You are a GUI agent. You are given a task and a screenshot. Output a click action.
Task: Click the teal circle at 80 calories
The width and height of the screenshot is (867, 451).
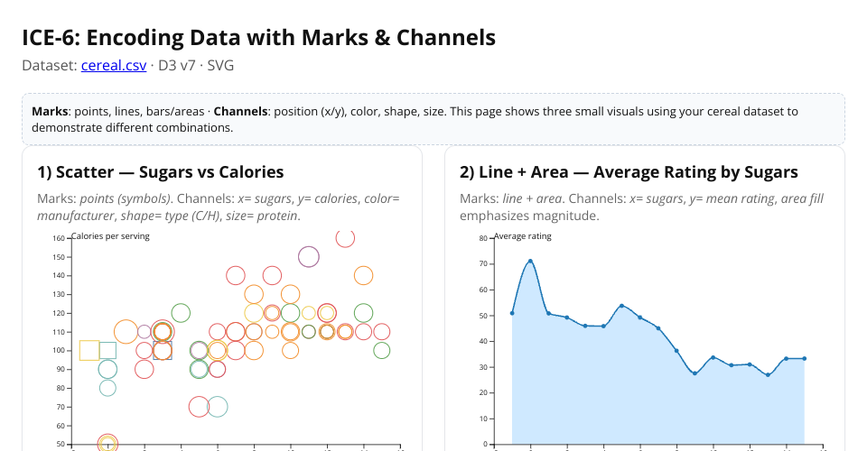(107, 388)
